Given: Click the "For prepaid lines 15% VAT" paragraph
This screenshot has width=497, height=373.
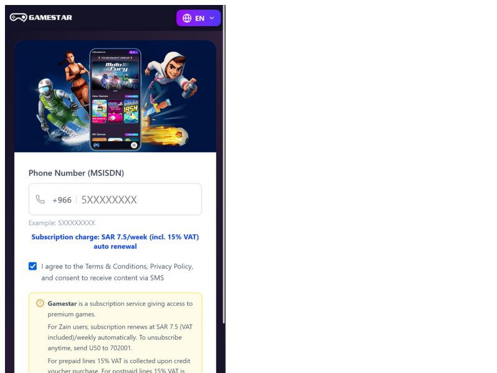Looking at the screenshot, I should [119, 365].
